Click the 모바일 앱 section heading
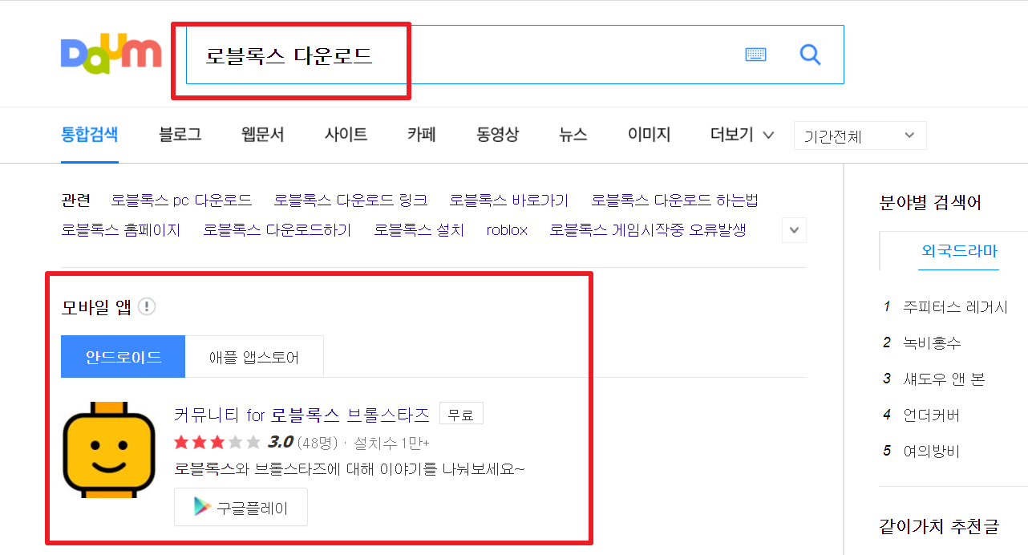The width and height of the screenshot is (1028, 555). click(96, 306)
